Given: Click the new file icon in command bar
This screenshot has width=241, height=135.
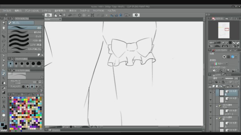Looking at the screenshot, I should tap(56, 15).
